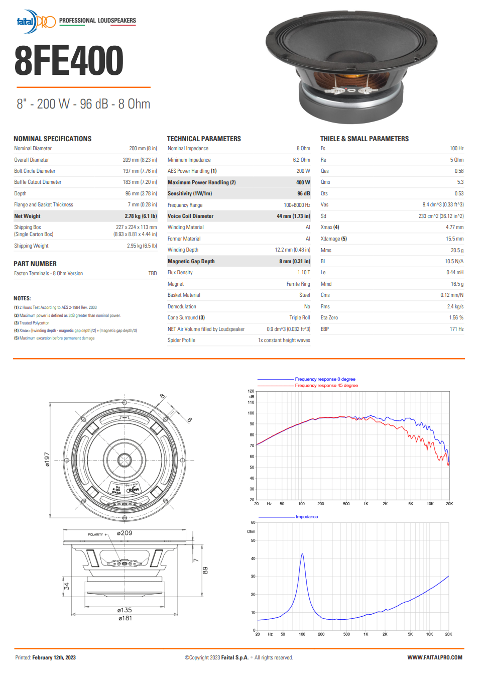Select note (1) about AES 2-1984 test
This screenshot has height=675, width=484.
[55, 307]
